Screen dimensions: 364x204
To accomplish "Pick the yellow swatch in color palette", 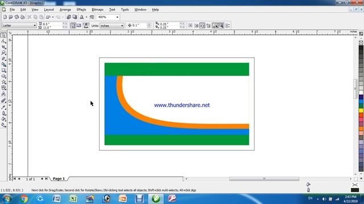I will tap(361, 110).
